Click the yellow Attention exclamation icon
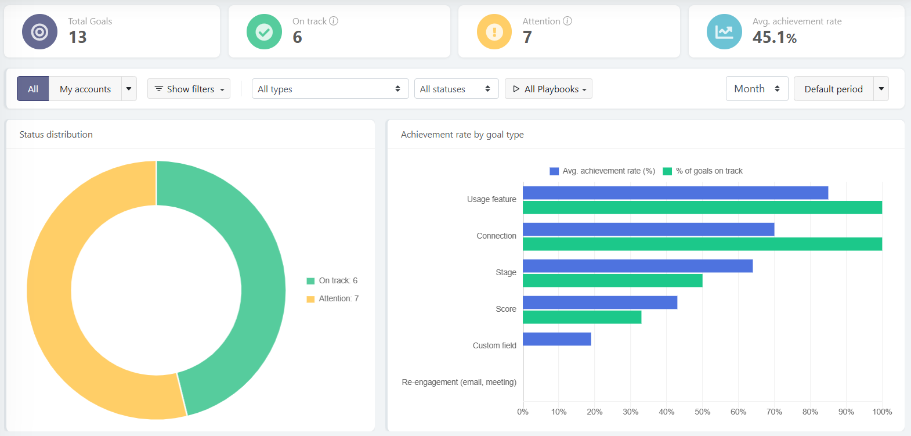 click(x=494, y=32)
